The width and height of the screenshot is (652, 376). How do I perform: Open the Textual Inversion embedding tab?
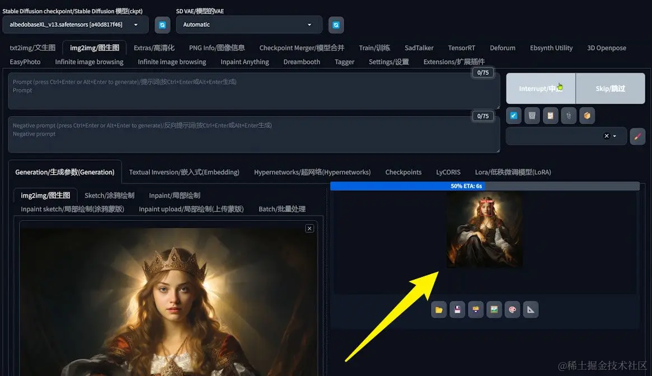click(x=184, y=172)
